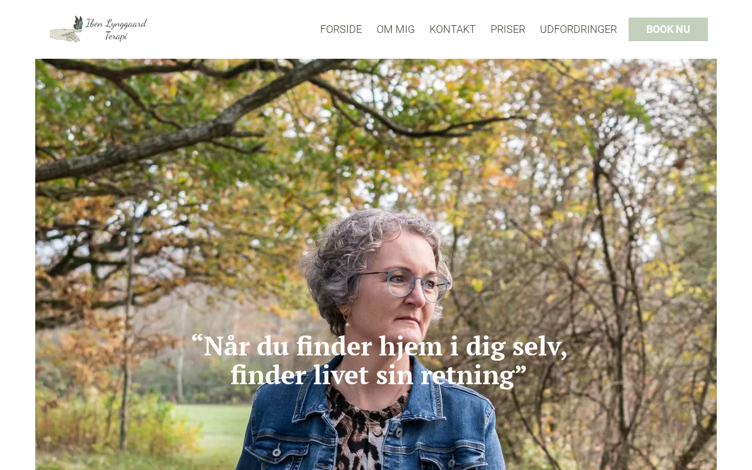Click the word 'hjem' in the headline

coord(411,346)
